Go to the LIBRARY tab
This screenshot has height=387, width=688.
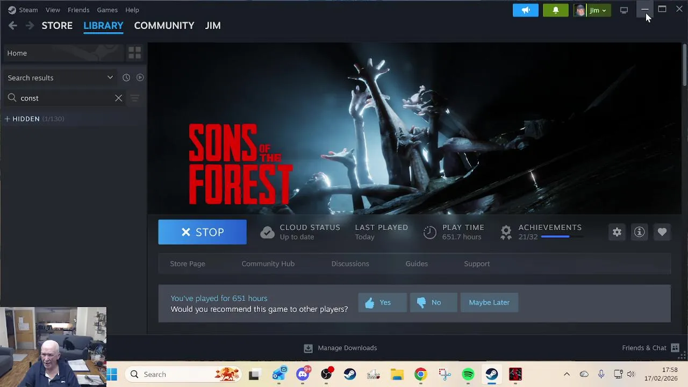tap(103, 25)
